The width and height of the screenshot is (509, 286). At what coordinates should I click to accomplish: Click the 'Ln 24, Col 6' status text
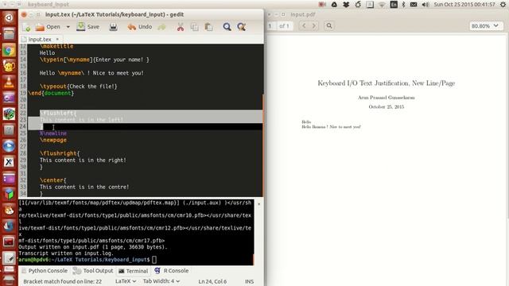[x=212, y=281]
